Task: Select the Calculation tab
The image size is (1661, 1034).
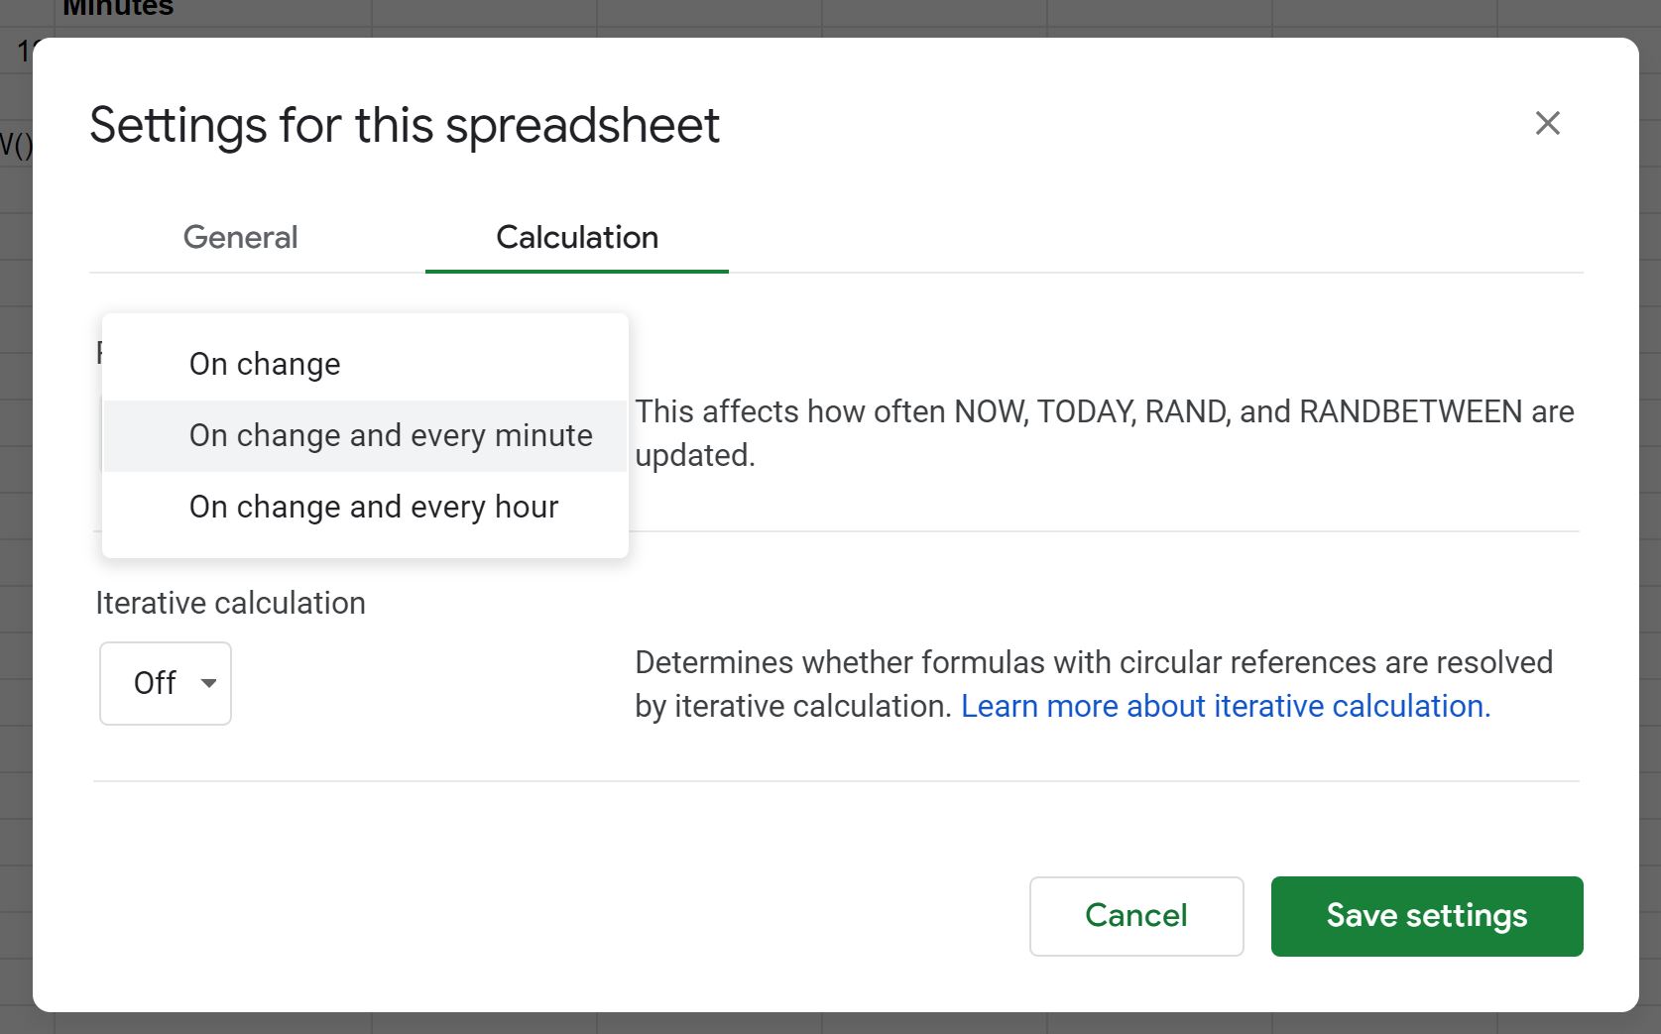Action: coord(576,238)
